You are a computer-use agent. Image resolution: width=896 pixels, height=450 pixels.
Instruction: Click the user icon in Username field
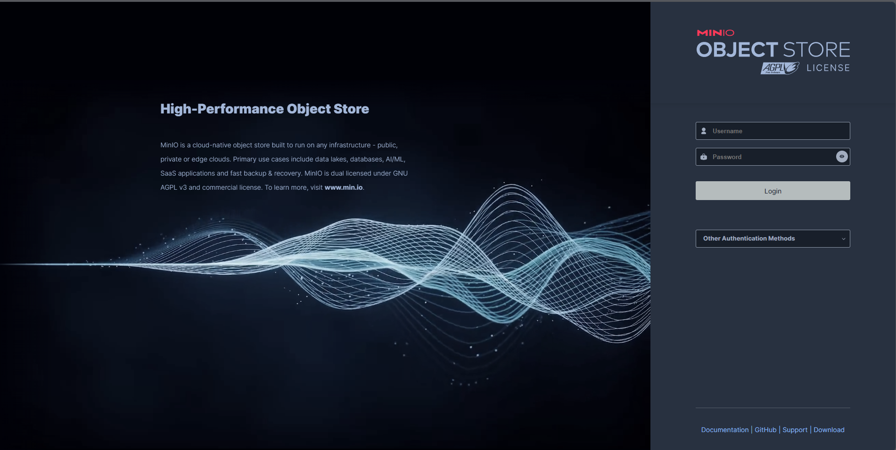(704, 131)
